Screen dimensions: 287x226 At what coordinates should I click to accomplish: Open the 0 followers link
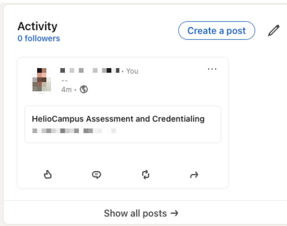point(39,38)
